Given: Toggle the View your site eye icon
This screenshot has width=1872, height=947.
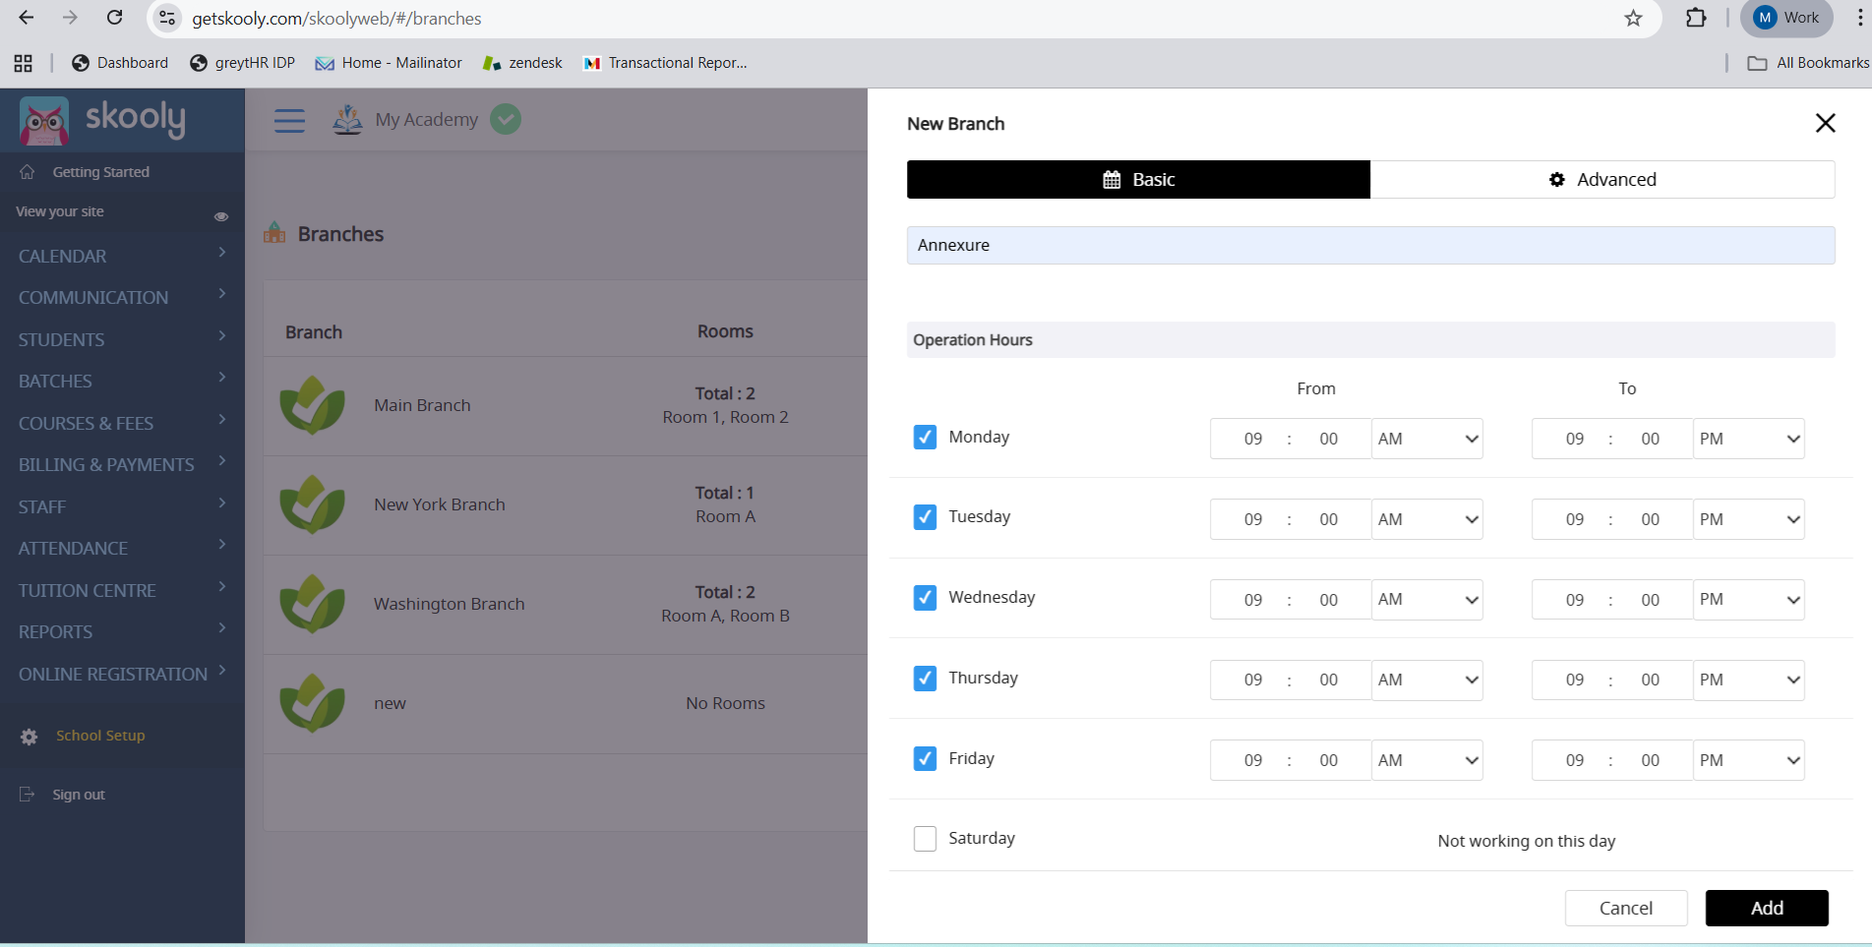Looking at the screenshot, I should (x=221, y=216).
